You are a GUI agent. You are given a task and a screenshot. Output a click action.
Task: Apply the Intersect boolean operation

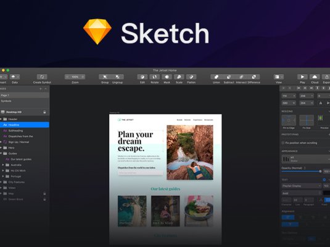point(241,77)
